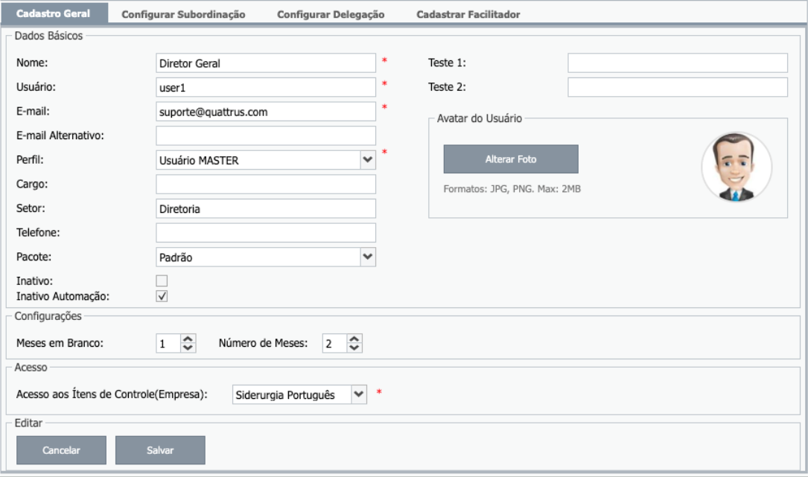Click the empty Telefone input field

click(x=266, y=233)
